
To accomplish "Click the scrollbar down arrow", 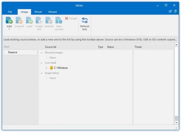I will click(176, 123).
